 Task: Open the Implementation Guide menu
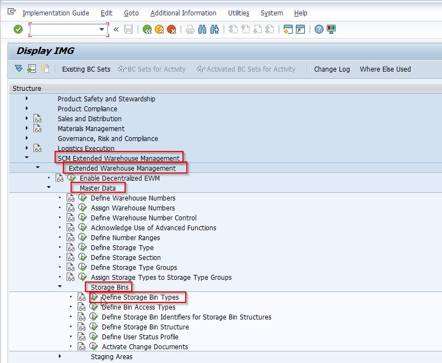(56, 13)
